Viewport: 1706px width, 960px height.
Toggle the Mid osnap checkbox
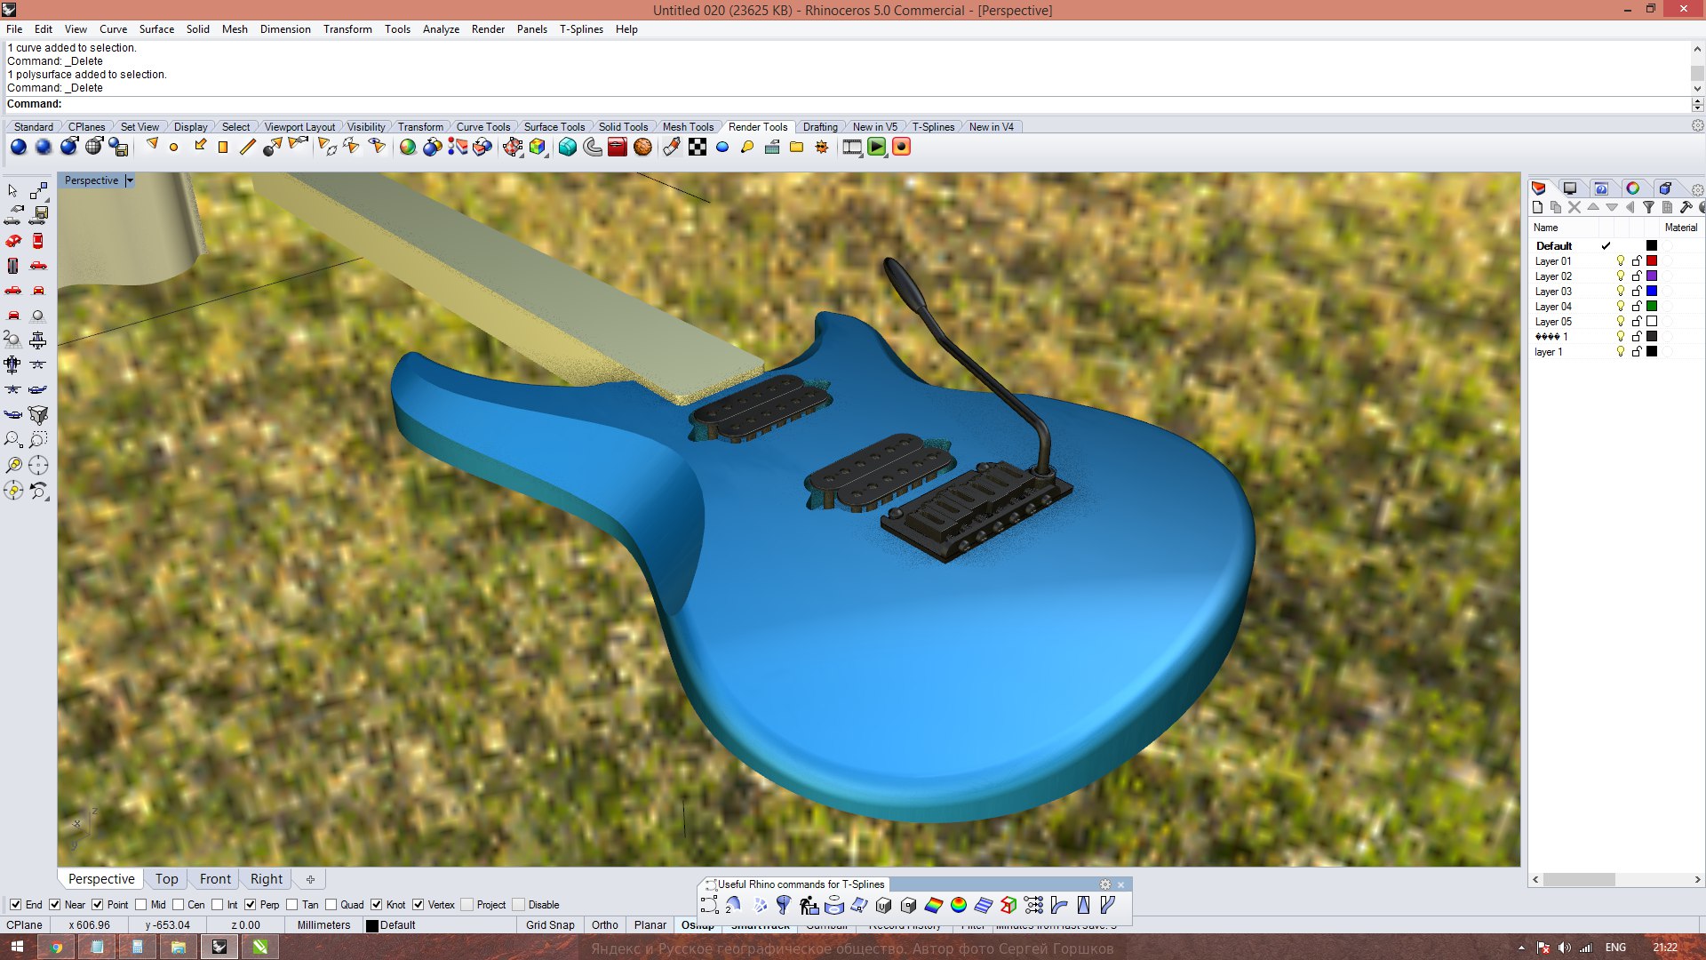coord(140,905)
